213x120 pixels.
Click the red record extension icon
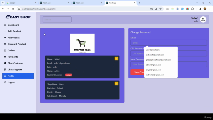187,9
